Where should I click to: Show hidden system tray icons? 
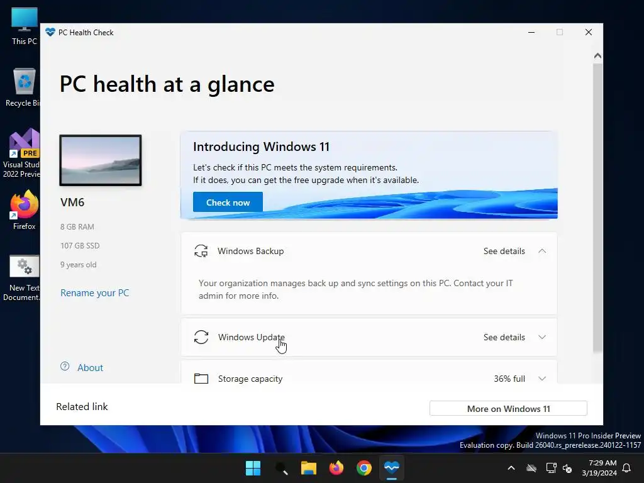tap(511, 468)
